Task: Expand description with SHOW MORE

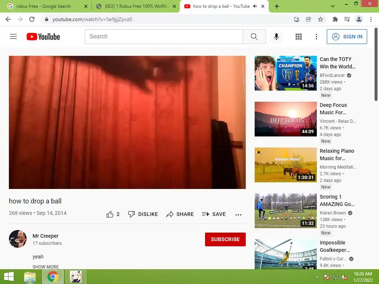Action: [46, 267]
